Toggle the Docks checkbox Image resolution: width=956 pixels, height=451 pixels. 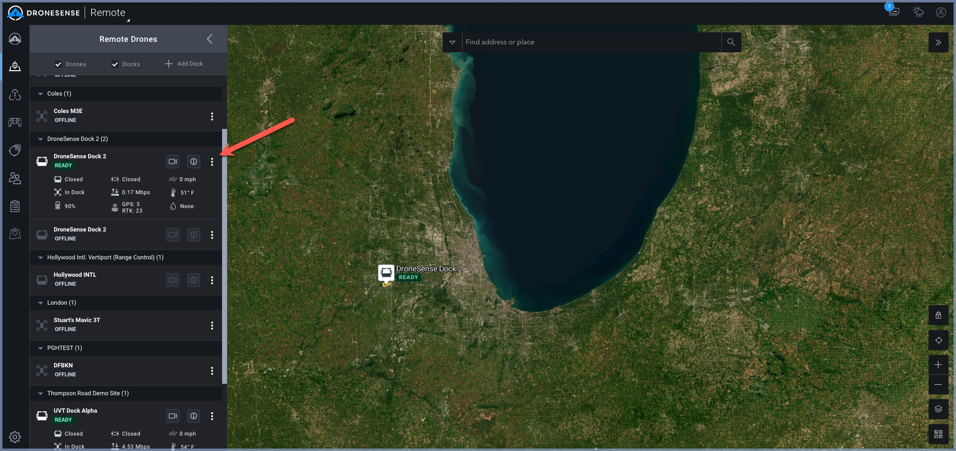pos(115,64)
